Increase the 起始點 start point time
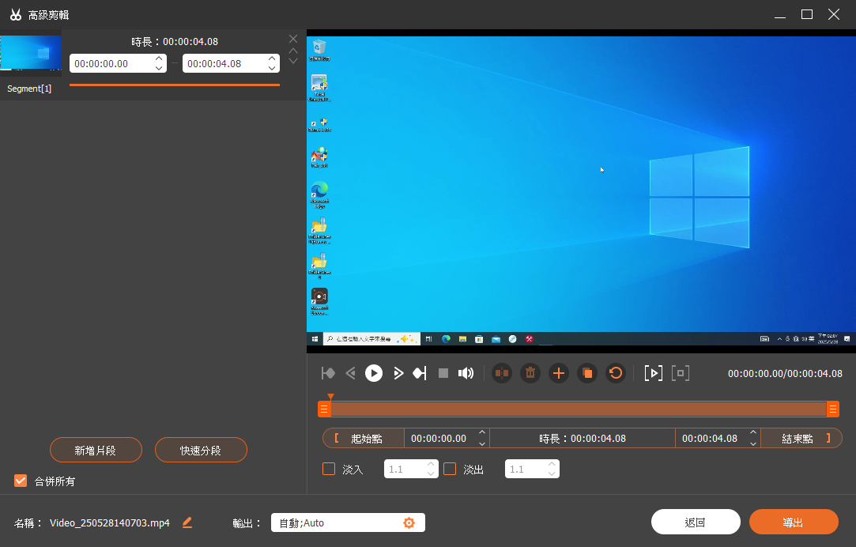 pyautogui.click(x=482, y=433)
